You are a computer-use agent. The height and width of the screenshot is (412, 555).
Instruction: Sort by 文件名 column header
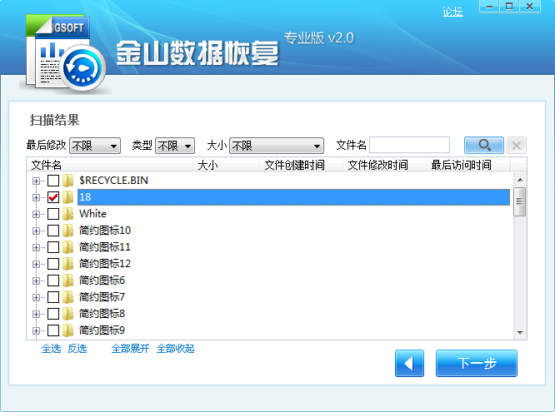(110, 165)
